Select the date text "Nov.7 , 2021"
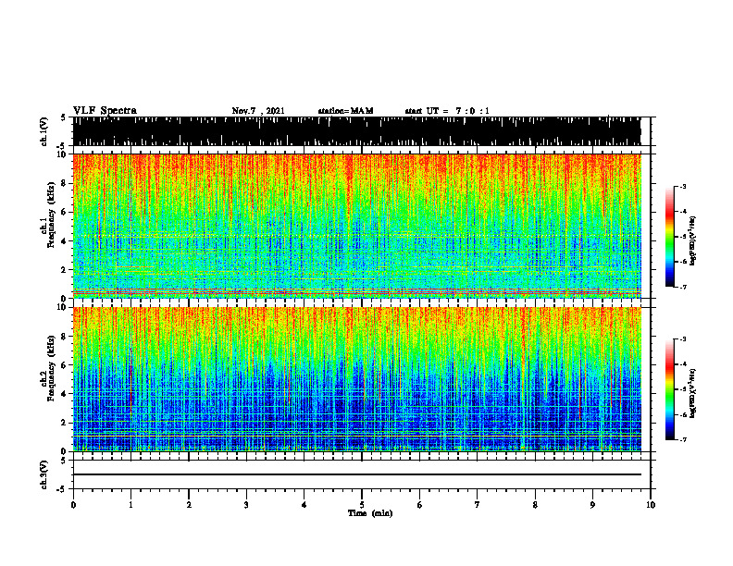 coord(258,111)
